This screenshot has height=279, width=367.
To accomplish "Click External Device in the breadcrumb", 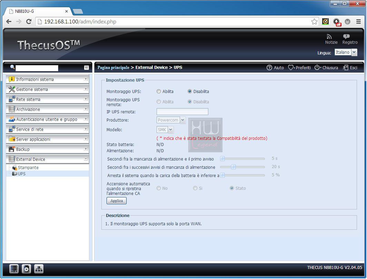I will pyautogui.click(x=151, y=68).
